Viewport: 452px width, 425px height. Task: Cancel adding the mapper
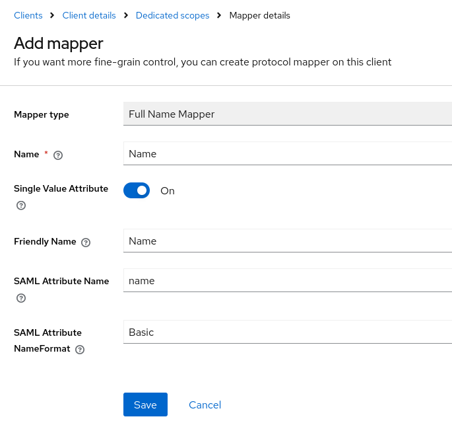[205, 405]
